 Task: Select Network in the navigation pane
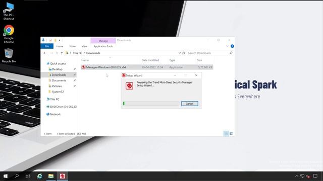point(55,114)
